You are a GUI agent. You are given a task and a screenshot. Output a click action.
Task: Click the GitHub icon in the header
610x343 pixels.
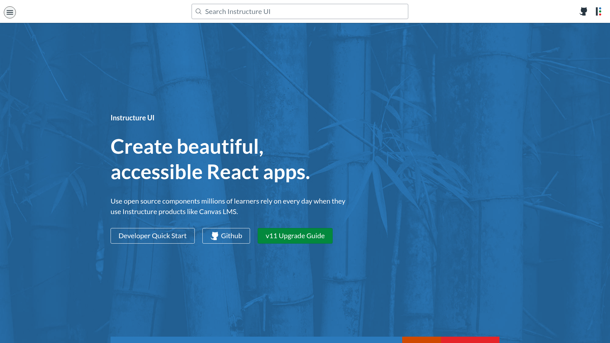pos(583,11)
